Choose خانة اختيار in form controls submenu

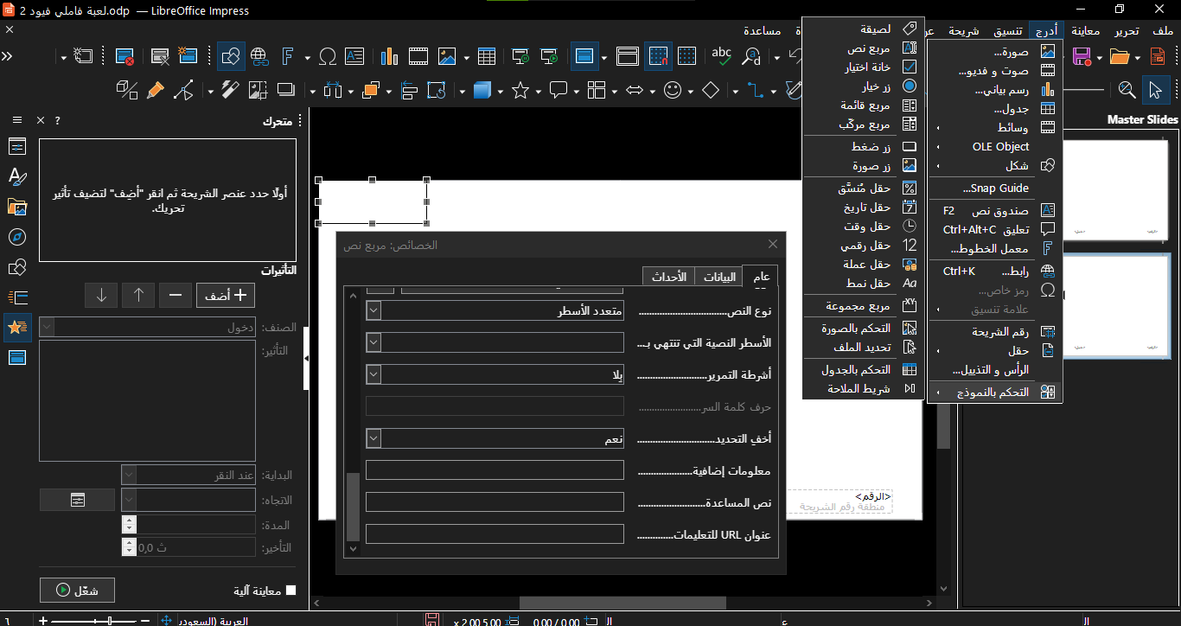[868, 67]
